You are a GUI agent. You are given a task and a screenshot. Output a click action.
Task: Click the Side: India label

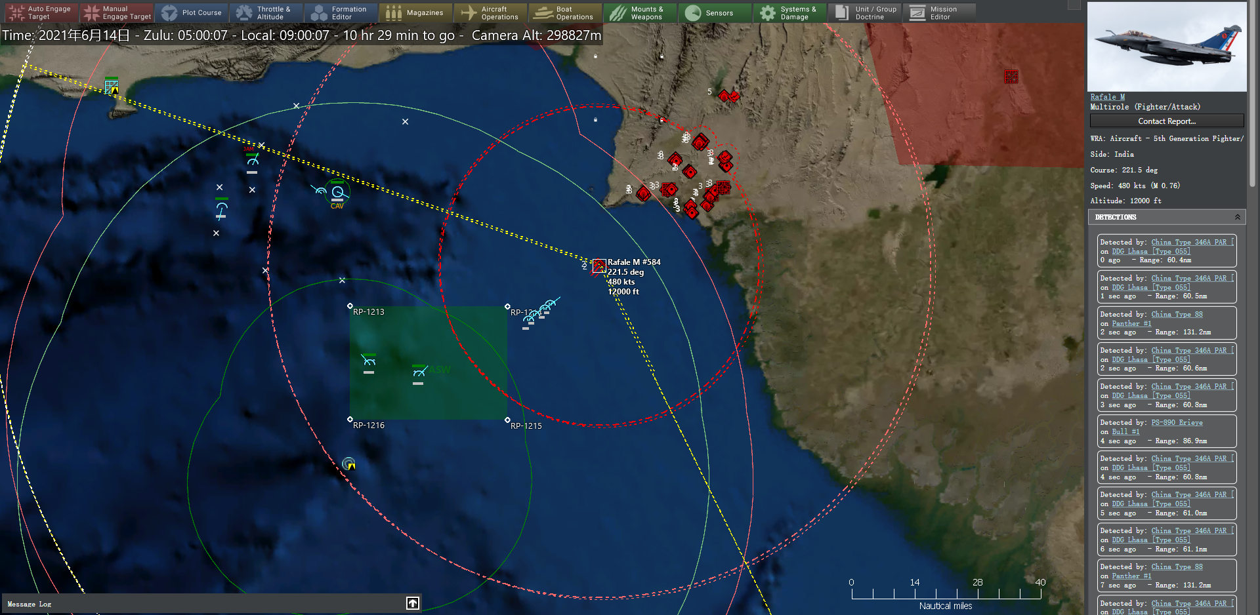point(1112,155)
